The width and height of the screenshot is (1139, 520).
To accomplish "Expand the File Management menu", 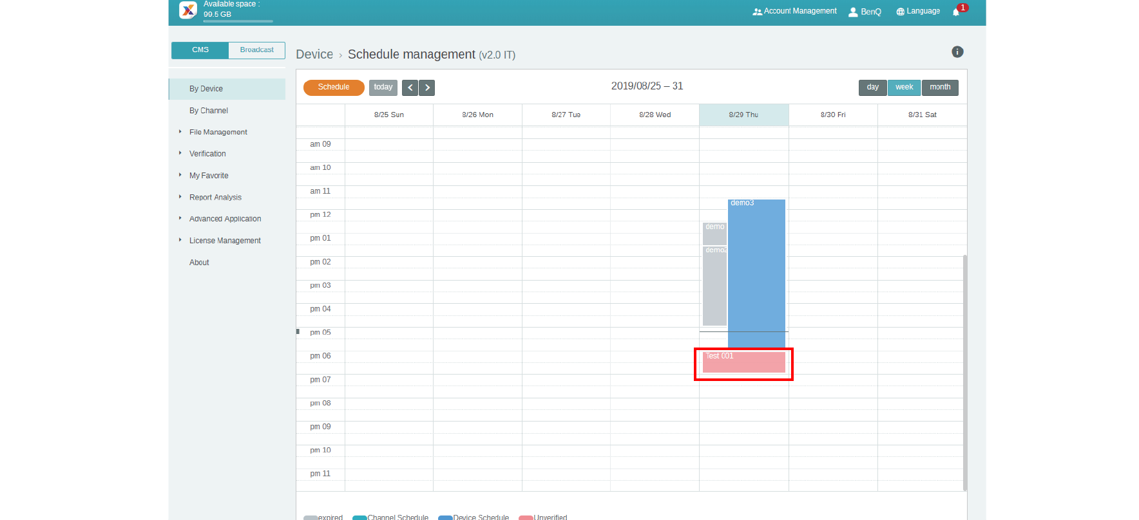I will [218, 132].
